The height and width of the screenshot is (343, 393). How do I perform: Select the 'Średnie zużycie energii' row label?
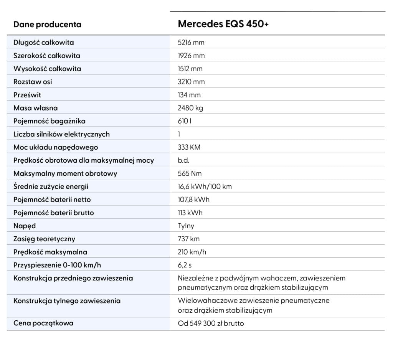[x=51, y=186]
